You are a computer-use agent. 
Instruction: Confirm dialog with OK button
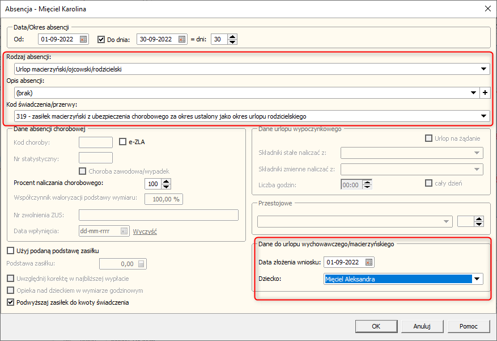[x=376, y=326]
